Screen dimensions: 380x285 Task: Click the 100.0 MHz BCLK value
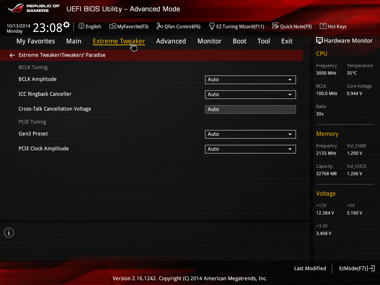click(x=327, y=93)
